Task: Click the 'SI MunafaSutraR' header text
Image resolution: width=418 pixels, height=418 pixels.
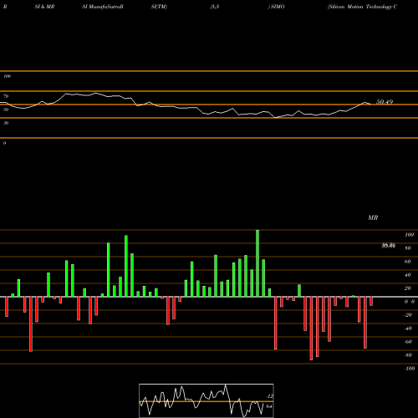Action: (103, 7)
